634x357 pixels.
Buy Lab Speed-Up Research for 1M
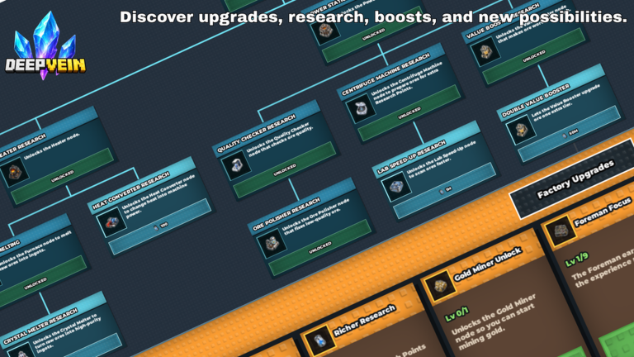click(445, 191)
